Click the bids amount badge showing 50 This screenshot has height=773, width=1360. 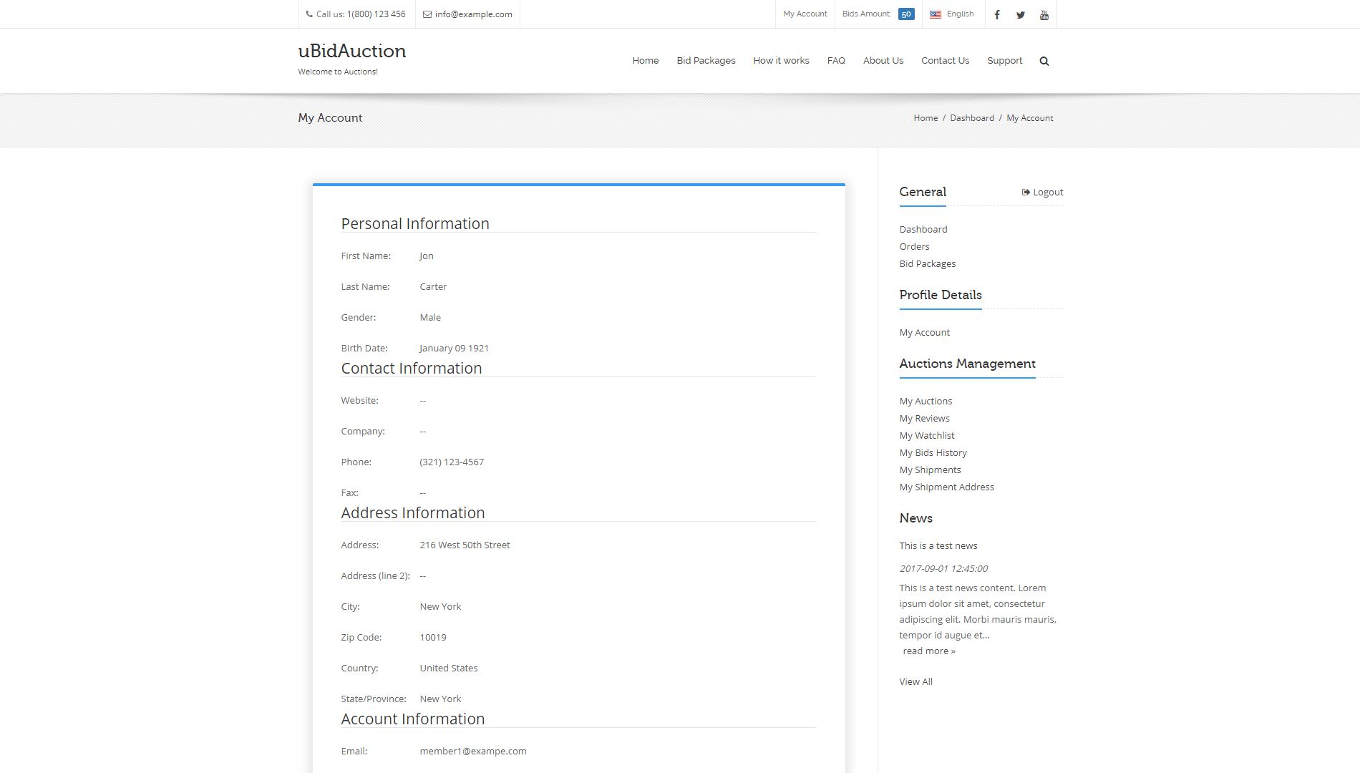(905, 14)
